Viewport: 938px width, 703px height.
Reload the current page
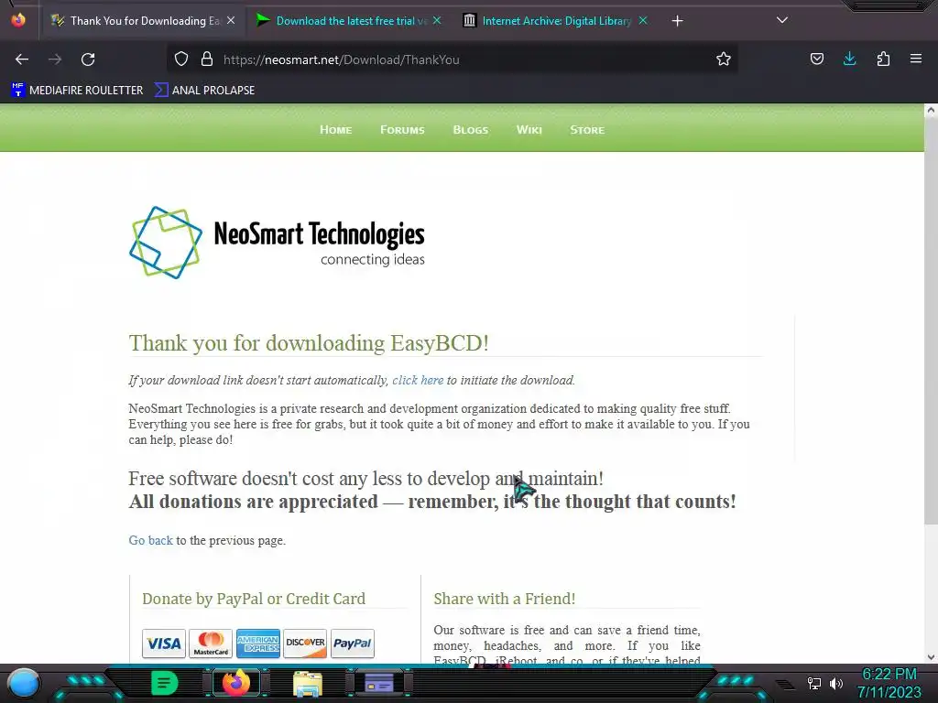click(88, 59)
